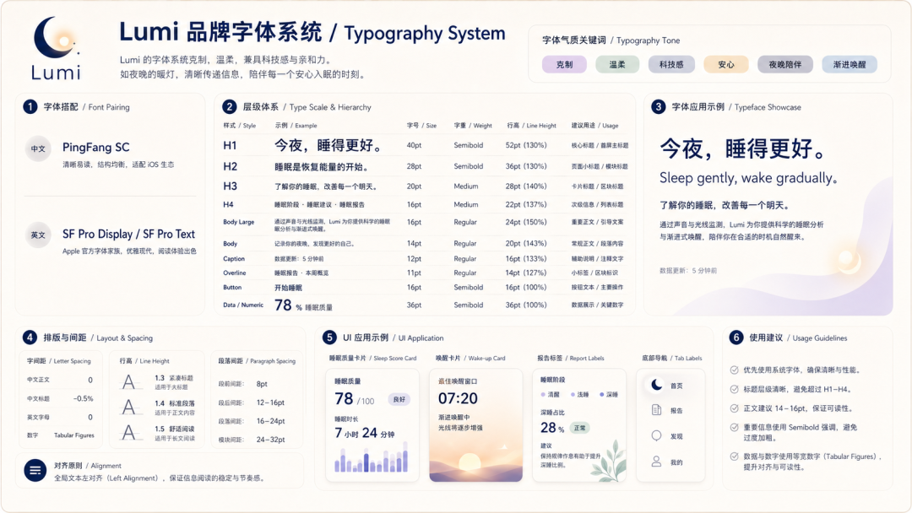Toggle the check mark for 数据与数字使用等宽数字

point(734,456)
